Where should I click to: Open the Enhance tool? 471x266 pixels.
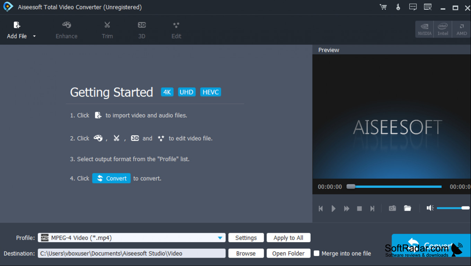pos(67,30)
